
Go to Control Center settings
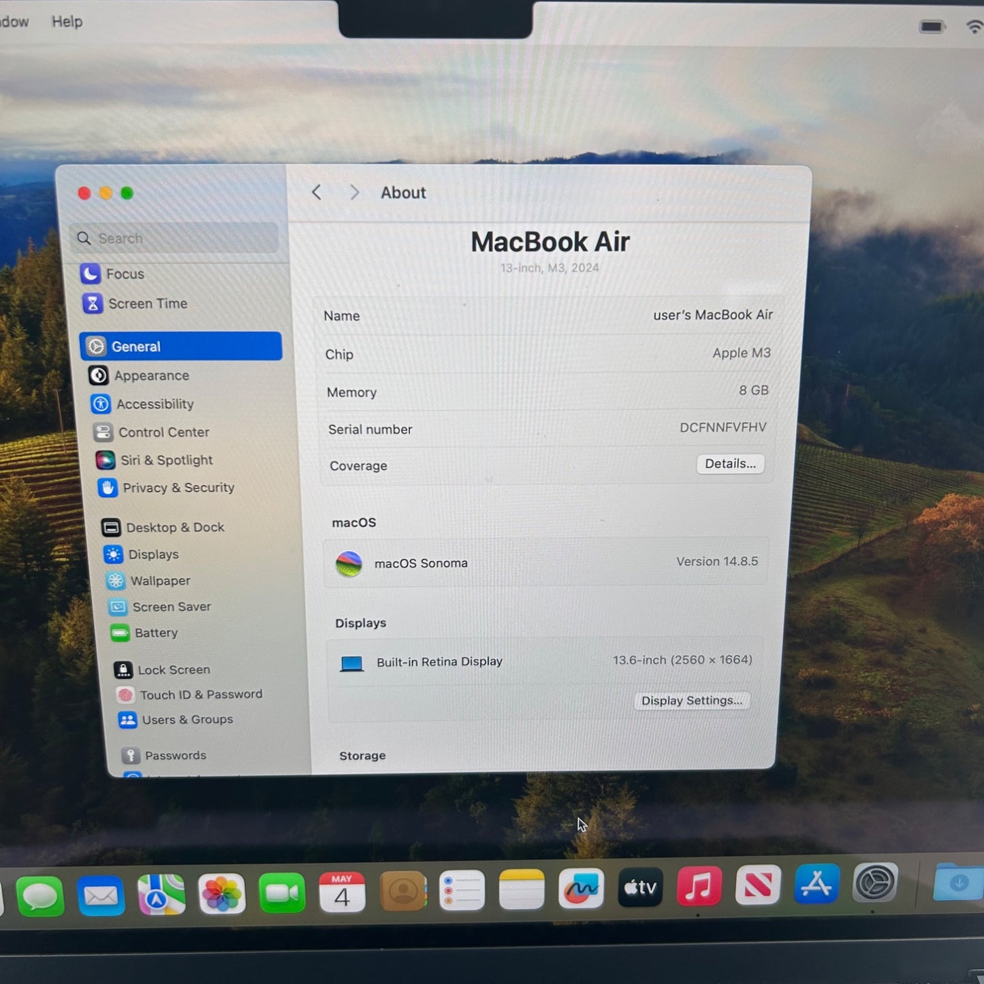pyautogui.click(x=151, y=432)
